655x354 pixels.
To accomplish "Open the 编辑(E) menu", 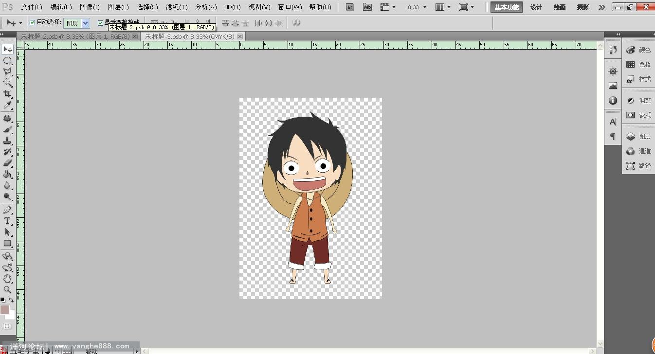I will point(61,7).
